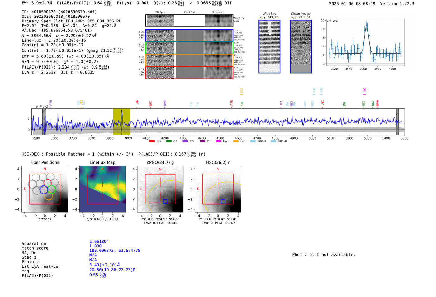
Task: Click the blue square marker in KPNO g image
Action: tap(165, 201)
